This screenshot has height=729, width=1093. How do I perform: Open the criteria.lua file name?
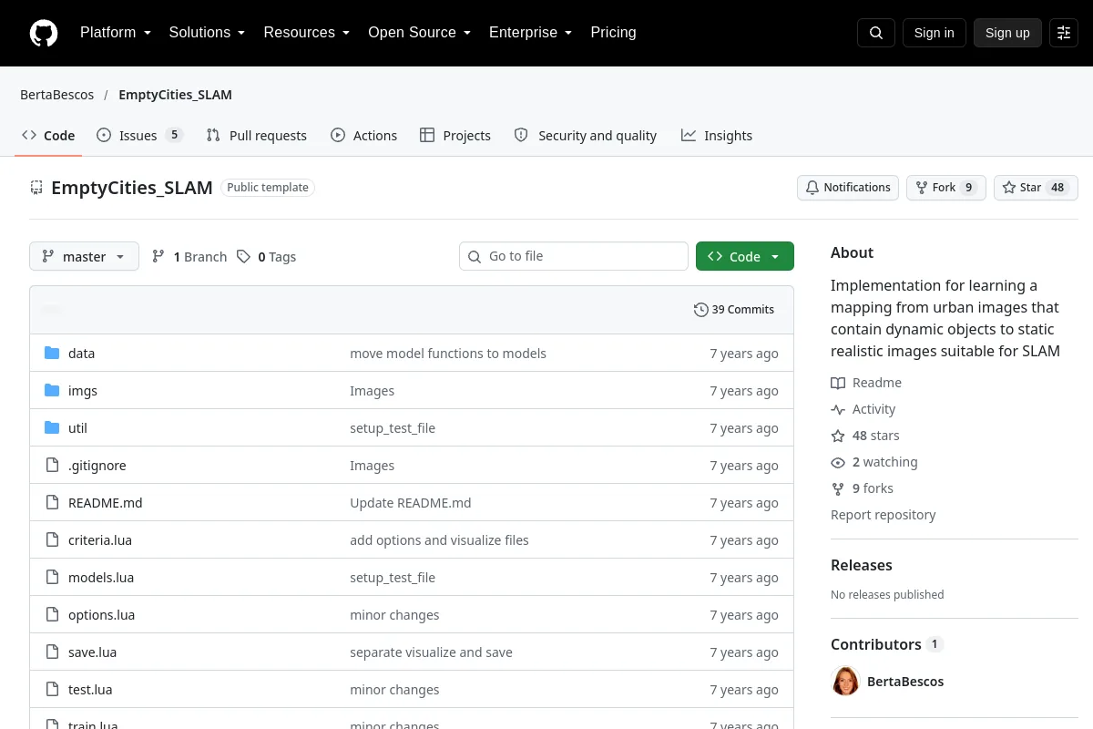coord(100,540)
